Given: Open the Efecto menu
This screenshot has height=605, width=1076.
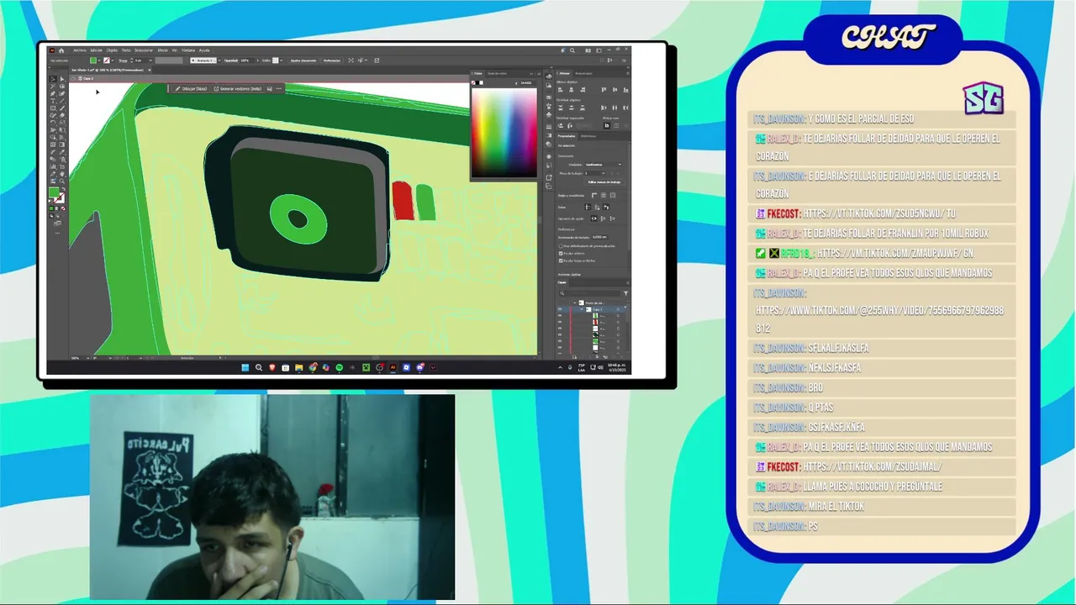Looking at the screenshot, I should [x=162, y=50].
